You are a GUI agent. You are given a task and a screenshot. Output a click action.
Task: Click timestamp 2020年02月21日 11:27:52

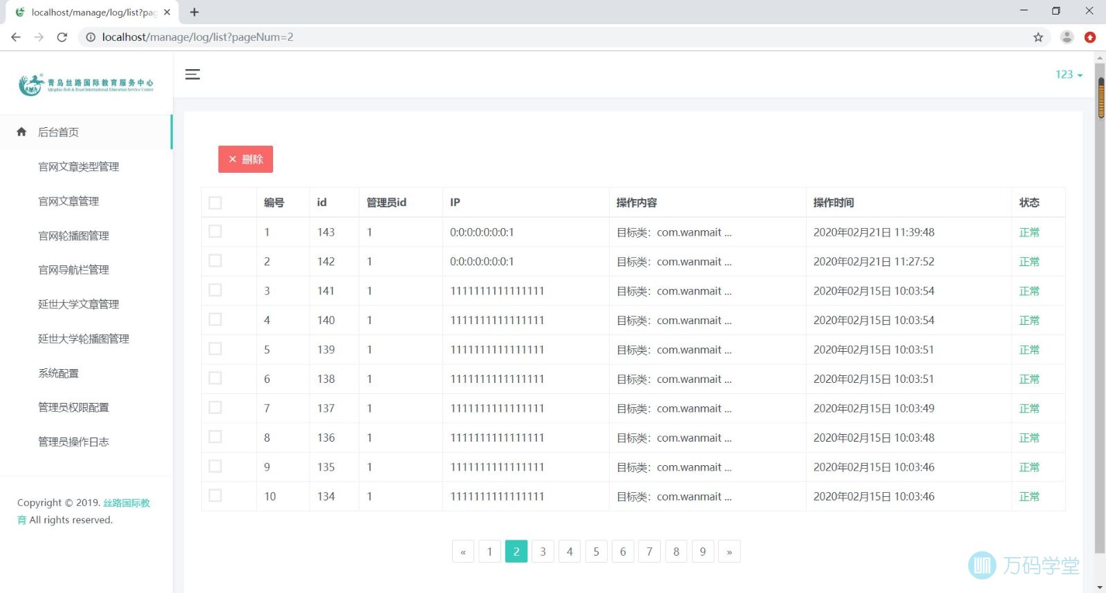pyautogui.click(x=874, y=261)
